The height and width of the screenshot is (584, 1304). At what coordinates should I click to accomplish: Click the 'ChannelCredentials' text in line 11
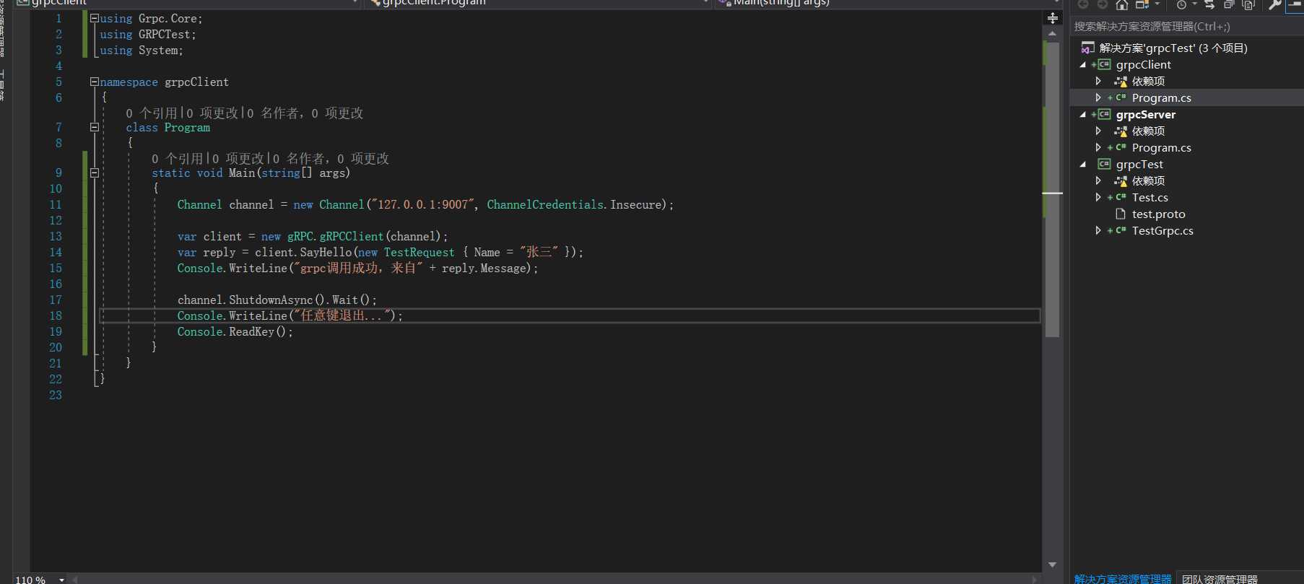click(x=545, y=204)
